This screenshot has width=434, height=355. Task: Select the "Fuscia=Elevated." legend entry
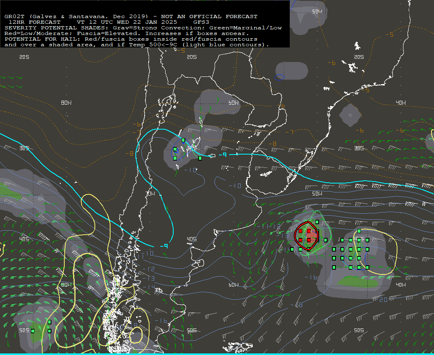click(x=109, y=33)
